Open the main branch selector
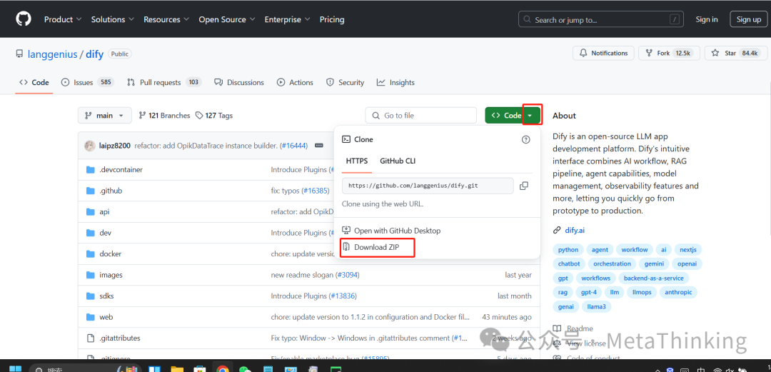The image size is (771, 372). pos(105,116)
